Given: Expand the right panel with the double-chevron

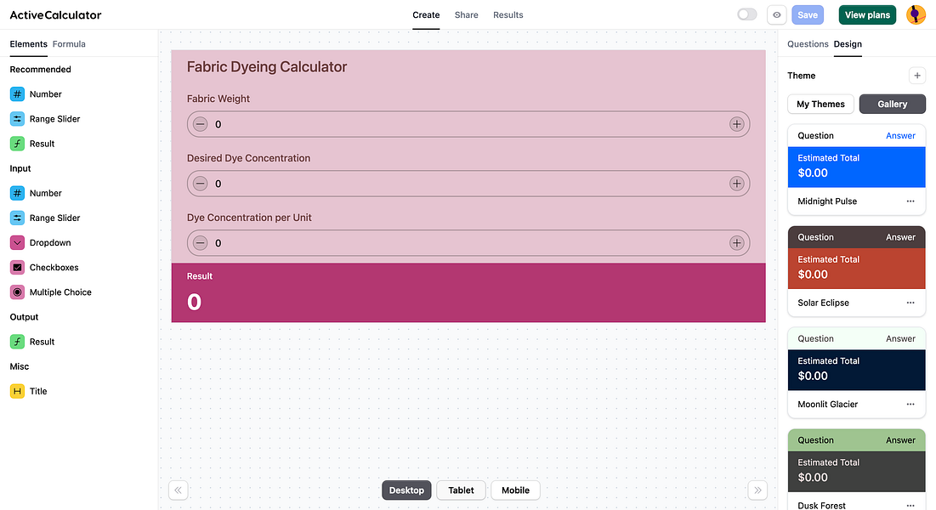Looking at the screenshot, I should [x=757, y=490].
